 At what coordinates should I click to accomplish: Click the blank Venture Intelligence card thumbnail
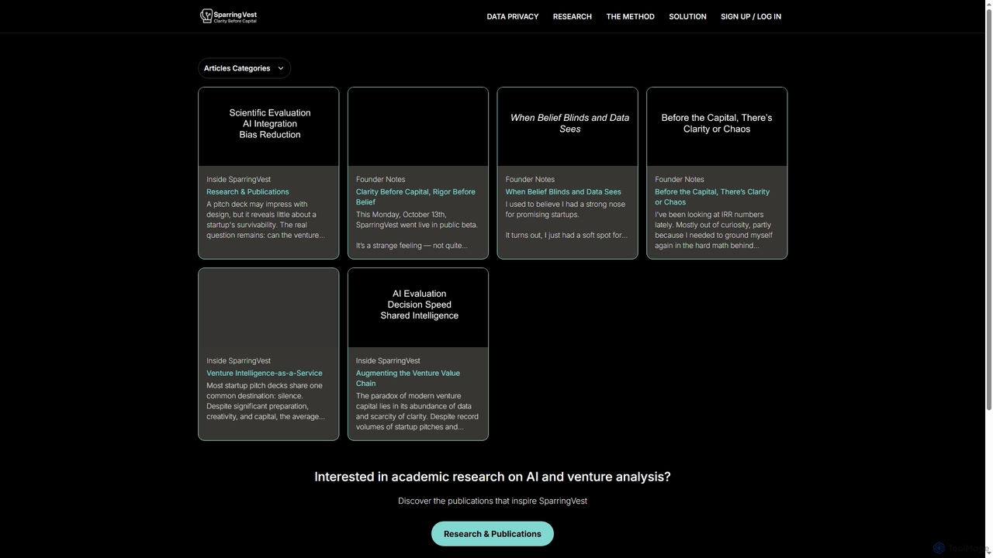(x=268, y=308)
